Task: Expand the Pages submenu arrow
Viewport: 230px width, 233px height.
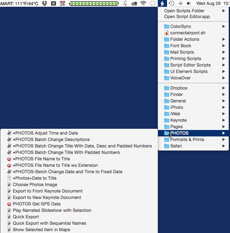Action: tap(224, 127)
